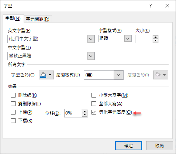Increase font size with up spinner arrow
176x154 pixels.
pos(156,37)
